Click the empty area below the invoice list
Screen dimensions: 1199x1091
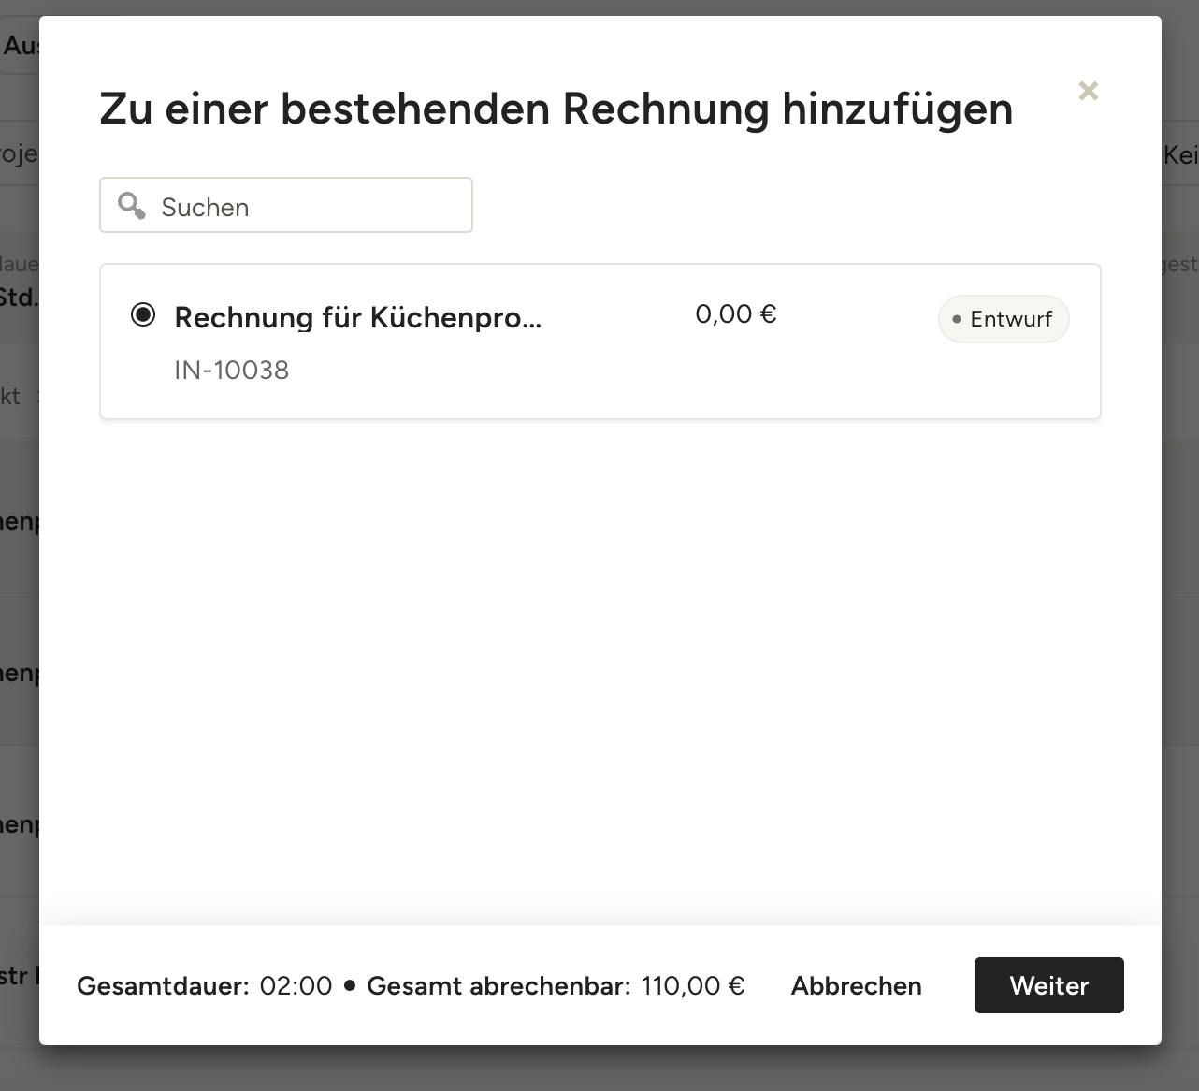tap(599, 669)
